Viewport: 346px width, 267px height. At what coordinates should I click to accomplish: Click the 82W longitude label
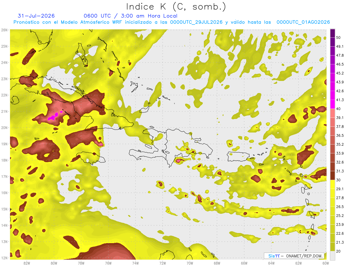[27, 263]
